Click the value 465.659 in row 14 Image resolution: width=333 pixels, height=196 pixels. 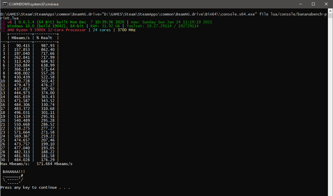point(22,97)
